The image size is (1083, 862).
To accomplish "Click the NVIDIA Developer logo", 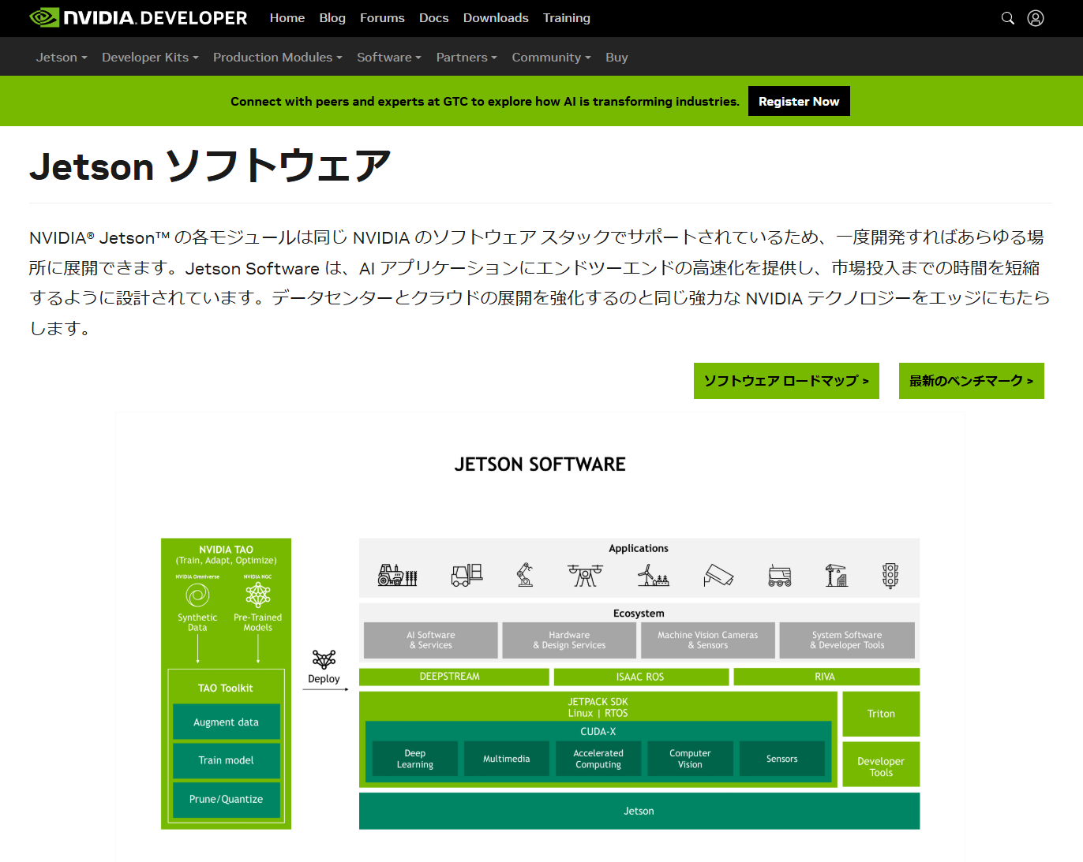I will (137, 17).
